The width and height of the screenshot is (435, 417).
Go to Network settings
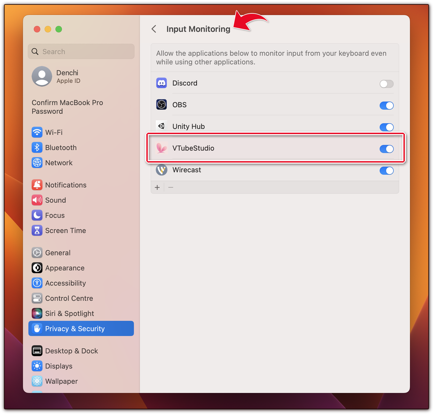coord(81,163)
